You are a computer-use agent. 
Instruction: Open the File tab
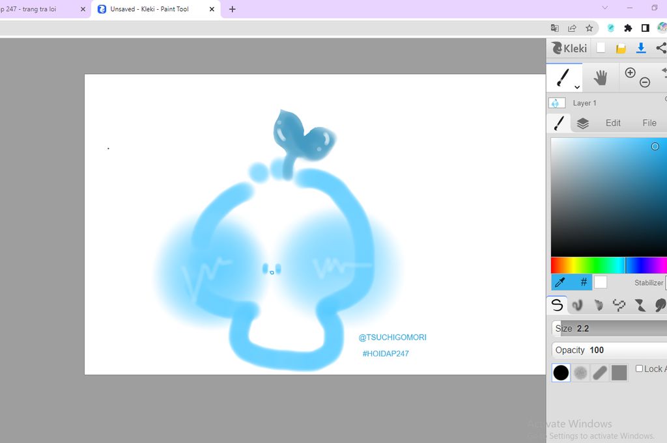649,123
